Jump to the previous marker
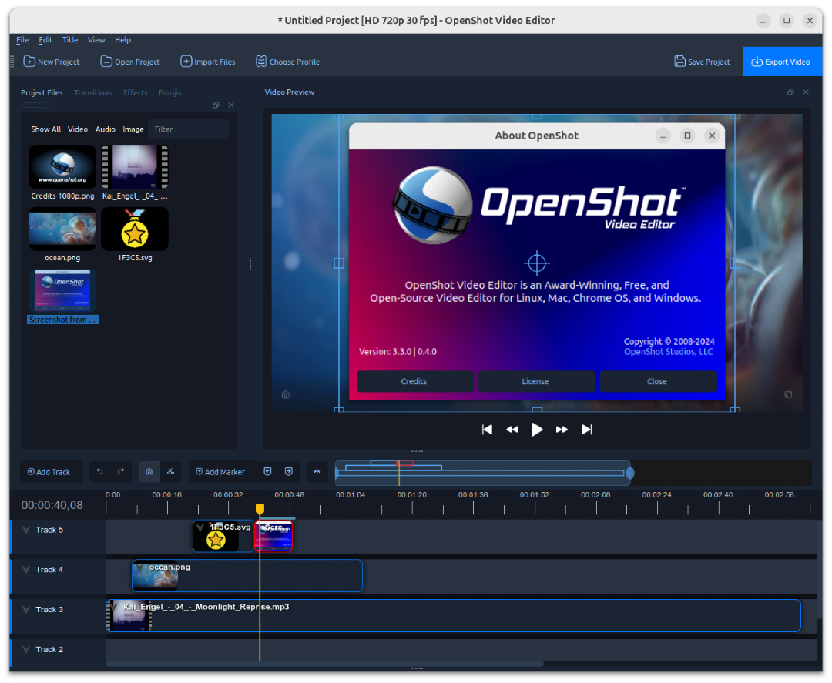Image resolution: width=832 pixels, height=683 pixels. tap(267, 471)
